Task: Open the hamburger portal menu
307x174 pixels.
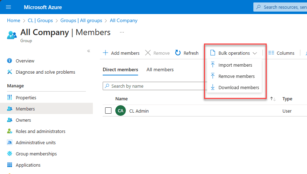Action: (8, 7)
